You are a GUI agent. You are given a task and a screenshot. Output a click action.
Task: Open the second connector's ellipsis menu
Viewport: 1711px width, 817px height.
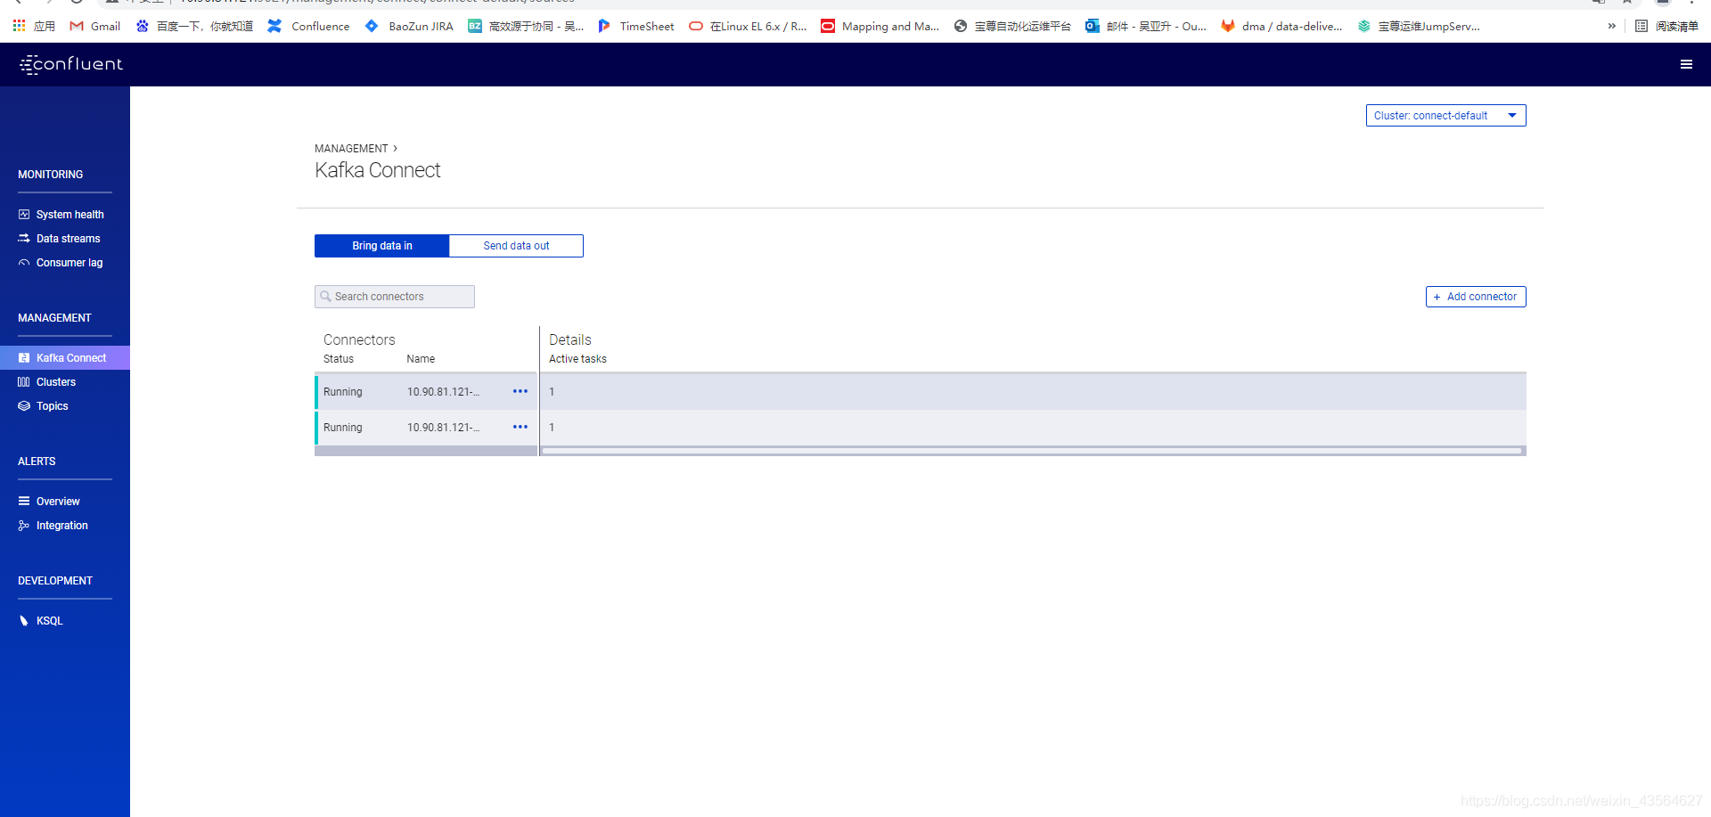[x=520, y=427]
